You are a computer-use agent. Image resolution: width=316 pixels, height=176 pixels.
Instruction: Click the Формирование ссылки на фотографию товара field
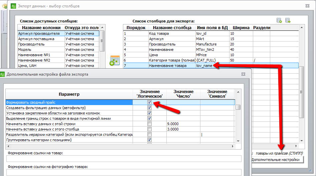pos(124,173)
